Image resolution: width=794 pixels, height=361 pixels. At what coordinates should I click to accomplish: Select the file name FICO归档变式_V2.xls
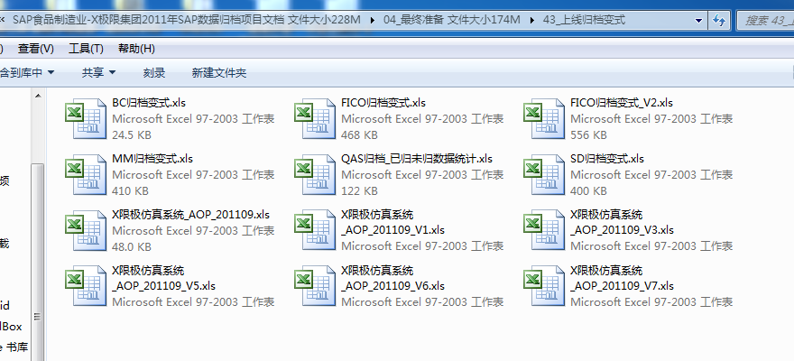622,103
